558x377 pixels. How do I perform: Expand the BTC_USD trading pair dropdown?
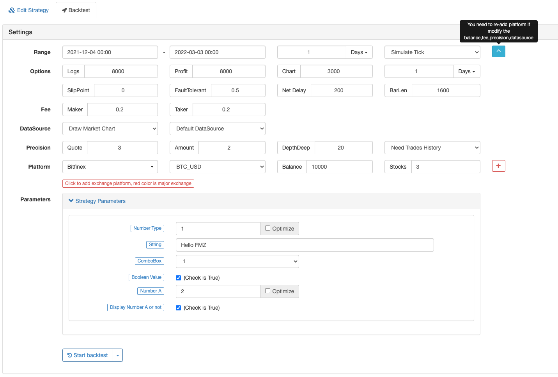(x=217, y=167)
